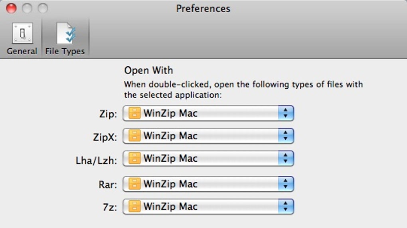
Task: Click the Preferences title bar text
Action: coord(203,8)
